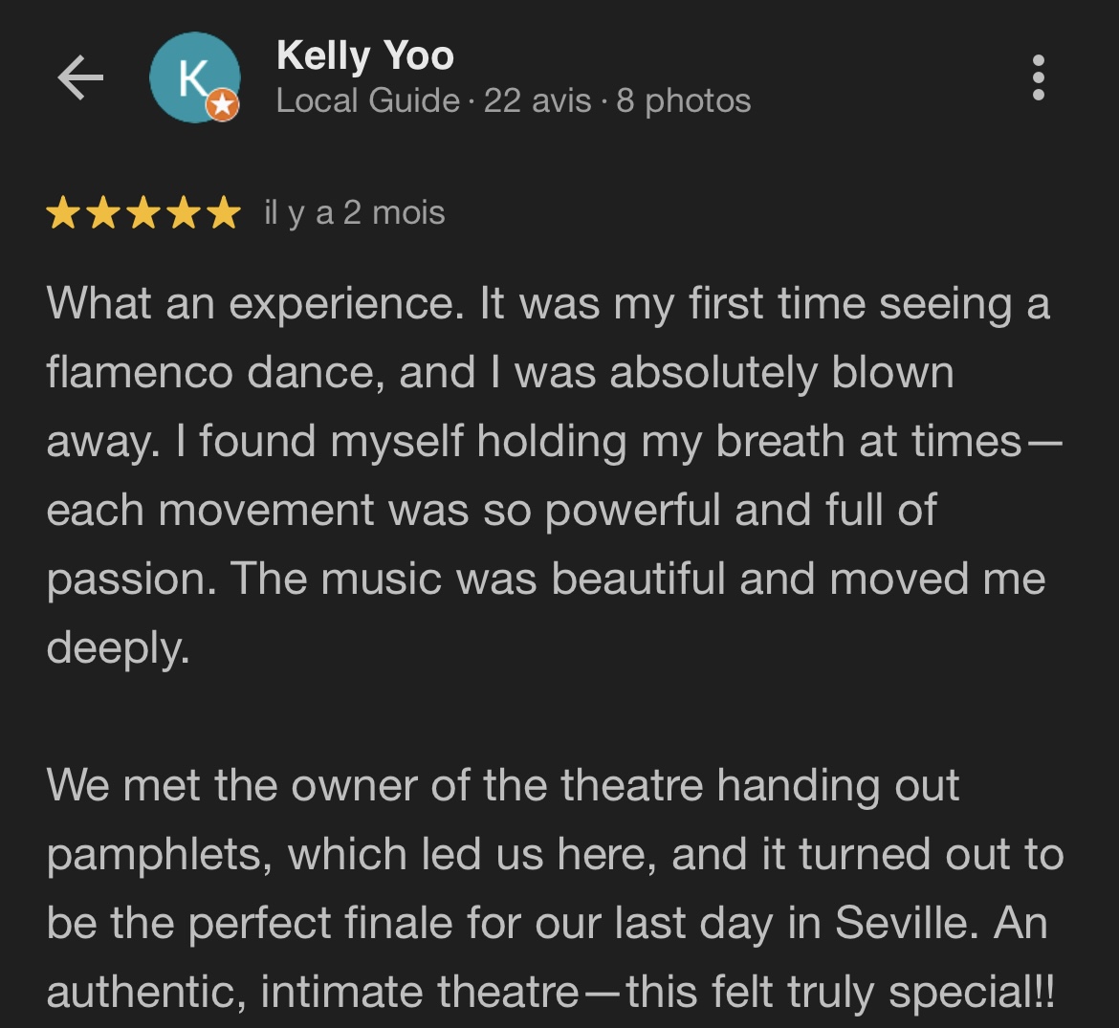This screenshot has width=1119, height=1028.
Task: Tap the third yellow rating star
Action: point(143,213)
